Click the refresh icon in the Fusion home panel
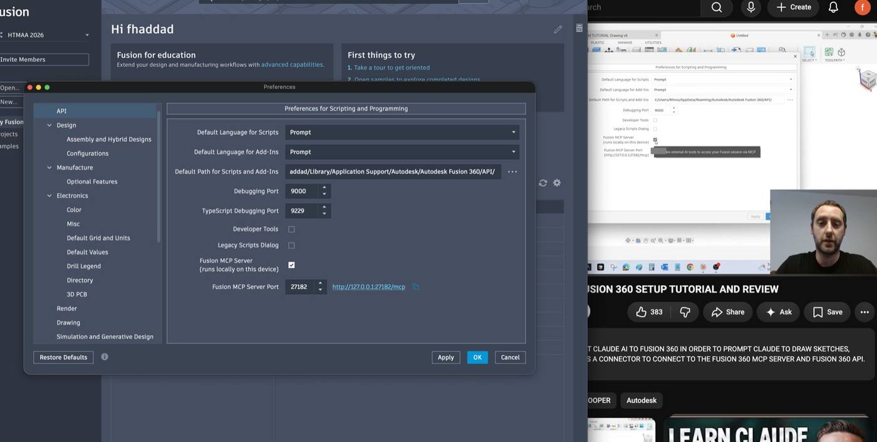Viewport: 877px width, 442px height. pos(543,183)
